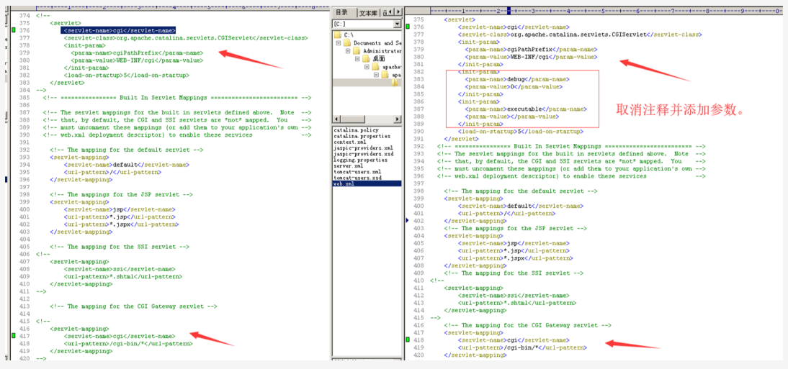
Task: Open catalina.properties from the file list
Action: click(x=362, y=136)
